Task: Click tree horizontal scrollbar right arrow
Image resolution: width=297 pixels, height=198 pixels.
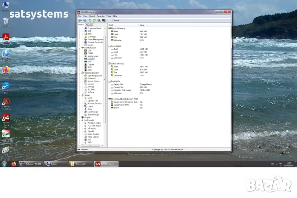Action: (102, 146)
